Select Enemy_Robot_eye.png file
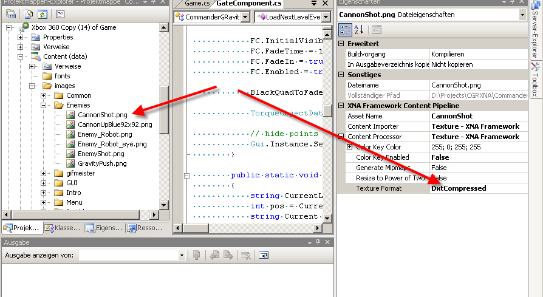The height and width of the screenshot is (297, 543). [x=112, y=144]
